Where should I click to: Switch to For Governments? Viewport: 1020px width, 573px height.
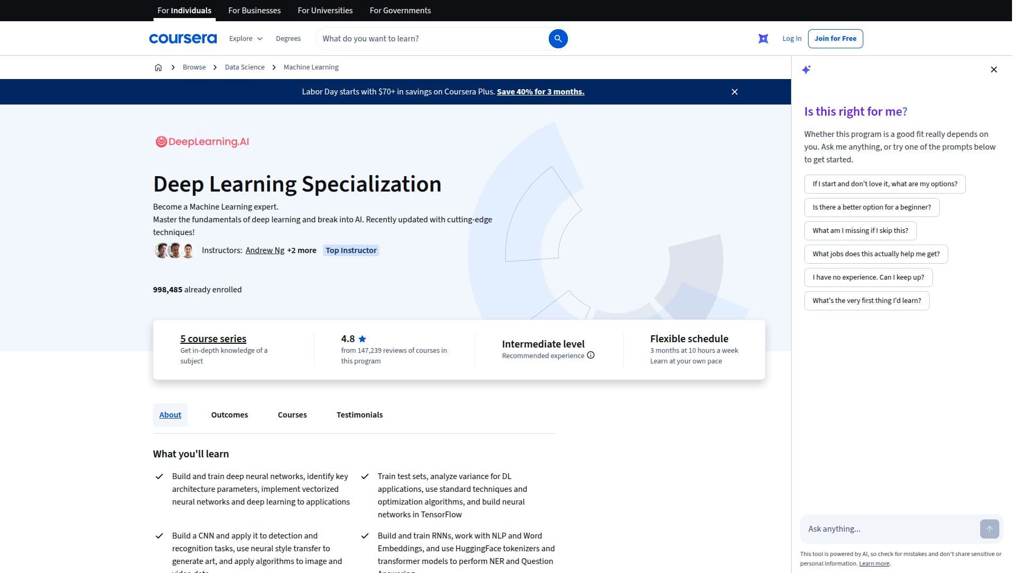(x=400, y=11)
